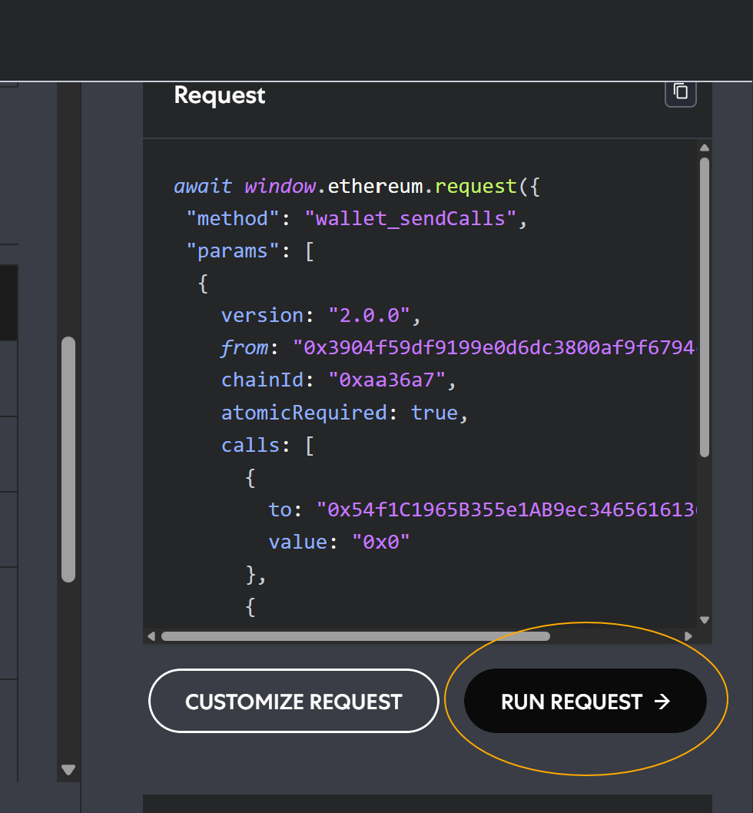Screen dimensions: 753x813
Task: Click the Request section heading
Action: pos(219,95)
